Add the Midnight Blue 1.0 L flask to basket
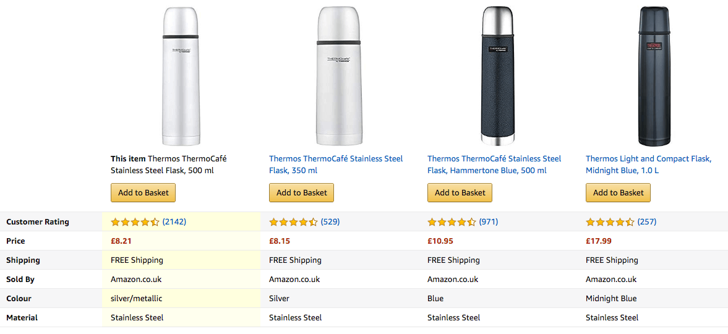 (619, 192)
